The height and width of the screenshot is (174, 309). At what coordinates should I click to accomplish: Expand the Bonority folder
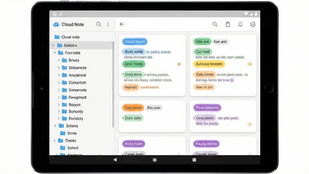(x=59, y=111)
